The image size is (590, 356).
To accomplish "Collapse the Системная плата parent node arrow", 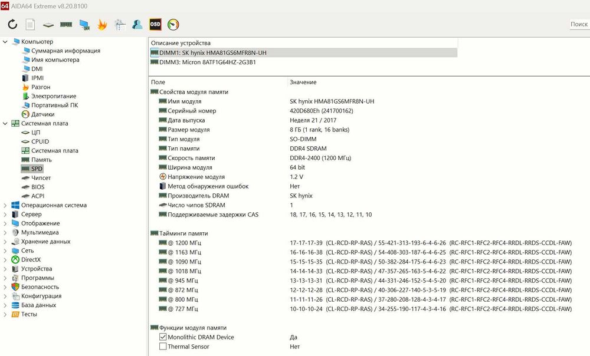I will [5, 123].
